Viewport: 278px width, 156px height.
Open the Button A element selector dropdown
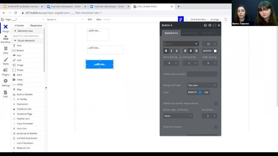coord(65,19)
